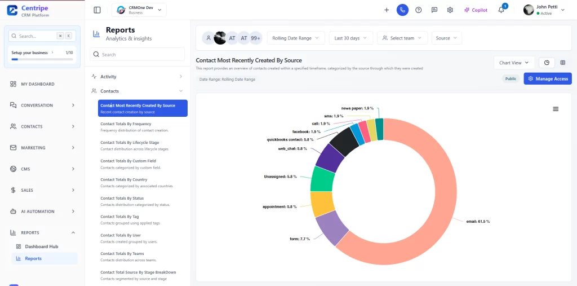This screenshot has width=577, height=286.
Task: Open the help question mark icon
Action: click(x=419, y=10)
